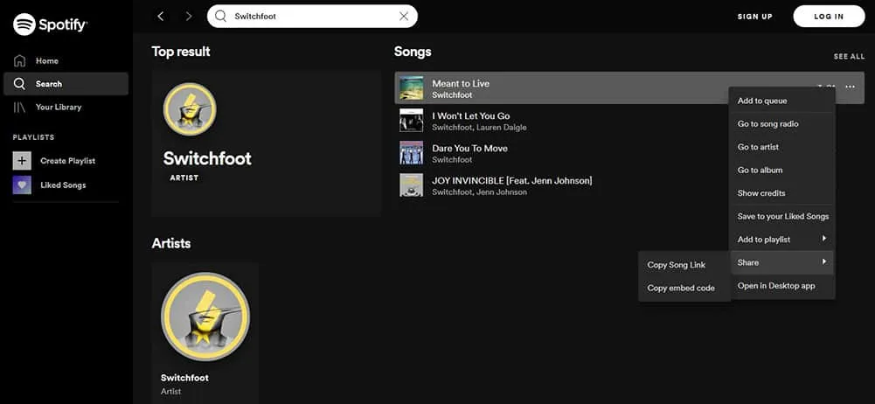Choose Go to album
875x404 pixels.
point(781,171)
